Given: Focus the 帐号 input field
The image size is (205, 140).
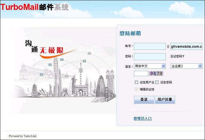Looking at the screenshot, I should (150, 46).
